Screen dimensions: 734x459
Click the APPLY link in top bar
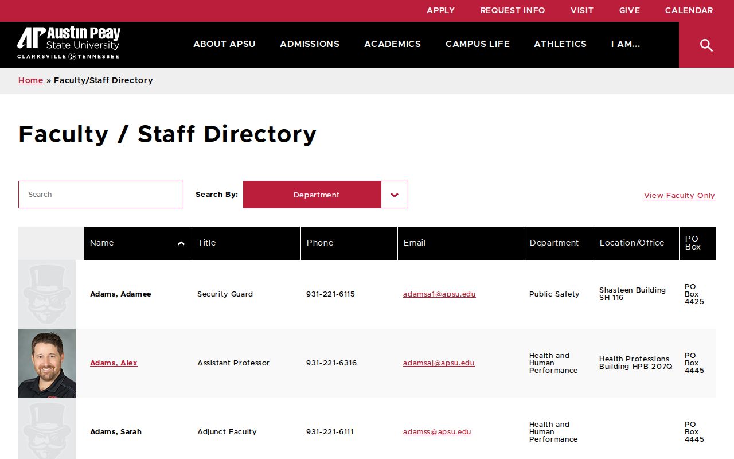(440, 10)
